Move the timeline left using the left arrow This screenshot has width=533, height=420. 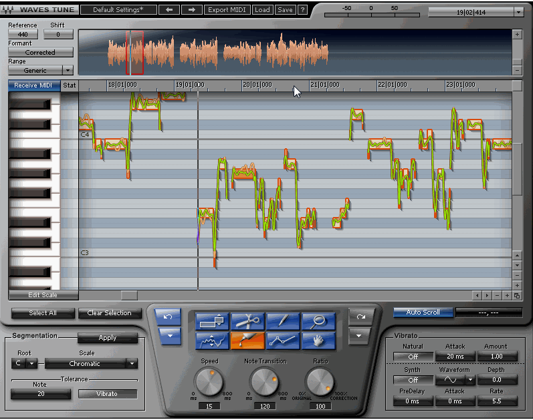[477, 295]
